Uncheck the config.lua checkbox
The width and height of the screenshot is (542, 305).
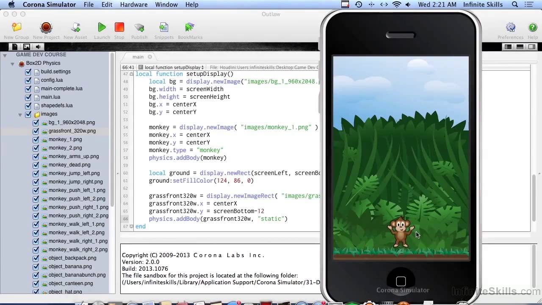click(28, 80)
